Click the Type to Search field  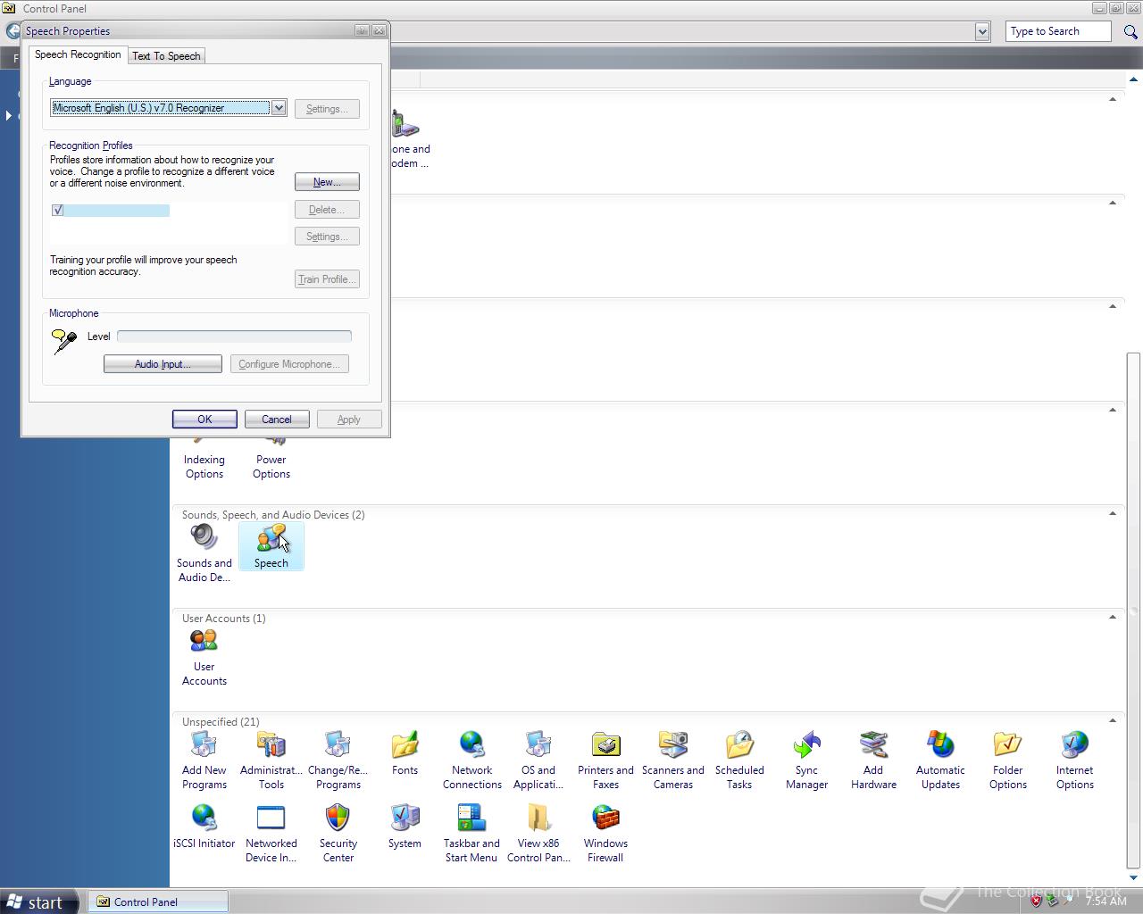tap(1059, 31)
